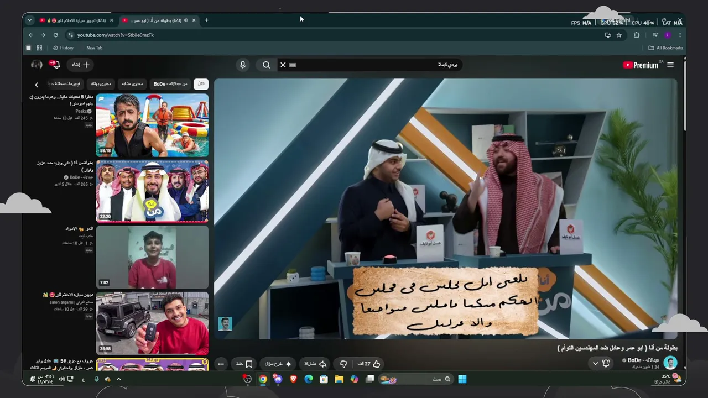
Task: Open File Explorer from the taskbar
Action: click(339, 379)
